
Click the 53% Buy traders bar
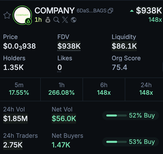pos(116,142)
